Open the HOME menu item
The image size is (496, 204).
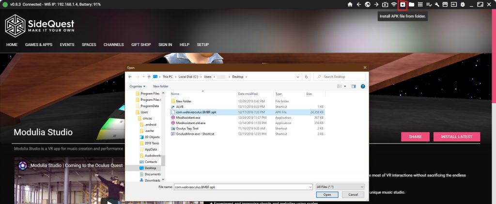click(x=12, y=45)
